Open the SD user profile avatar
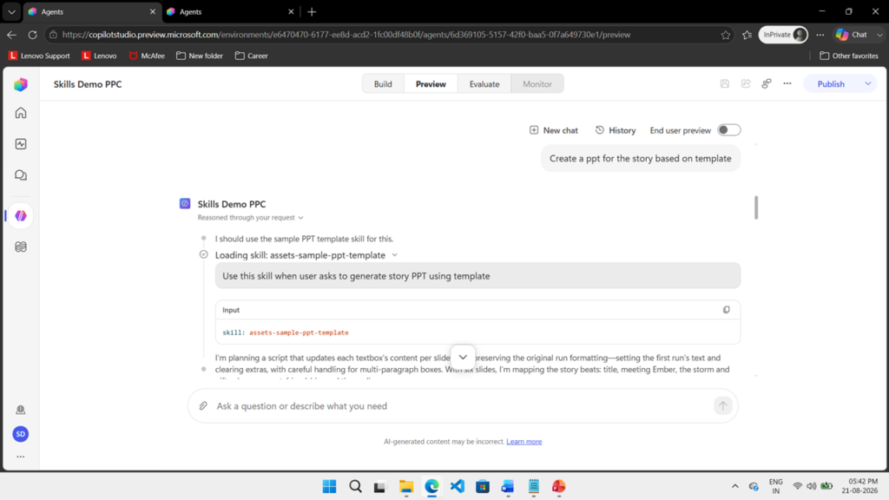The width and height of the screenshot is (889, 500). click(21, 434)
